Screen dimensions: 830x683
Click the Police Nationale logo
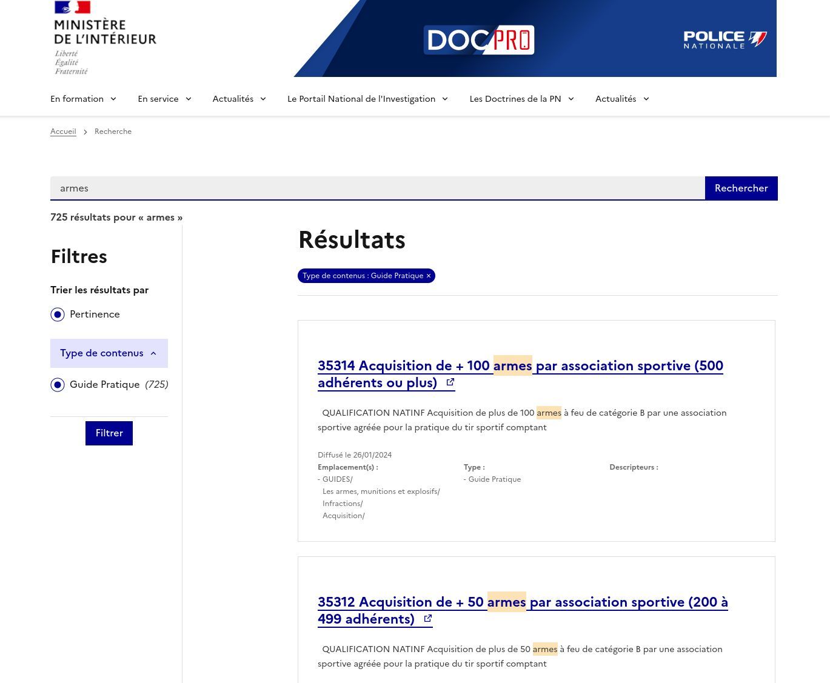point(725,39)
